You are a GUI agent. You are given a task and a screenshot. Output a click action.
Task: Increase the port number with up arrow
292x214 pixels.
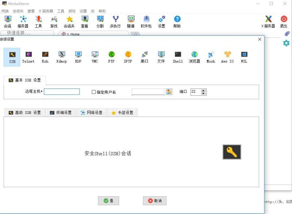pyautogui.click(x=203, y=91)
